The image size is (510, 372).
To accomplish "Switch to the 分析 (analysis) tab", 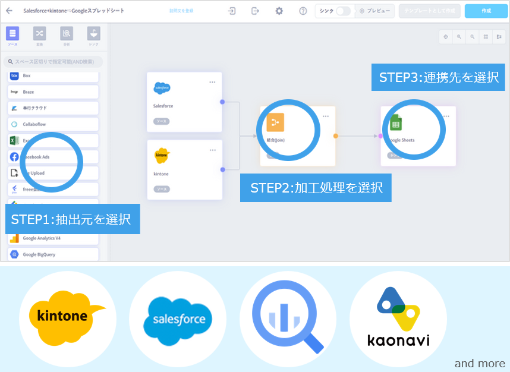I will (x=67, y=36).
